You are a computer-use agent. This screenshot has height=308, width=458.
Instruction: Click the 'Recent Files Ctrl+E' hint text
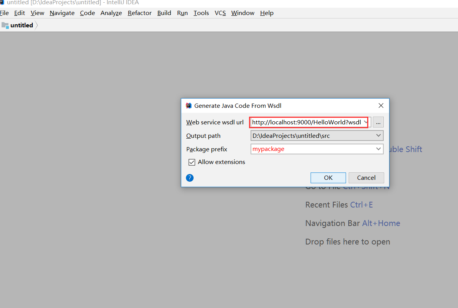(x=339, y=204)
